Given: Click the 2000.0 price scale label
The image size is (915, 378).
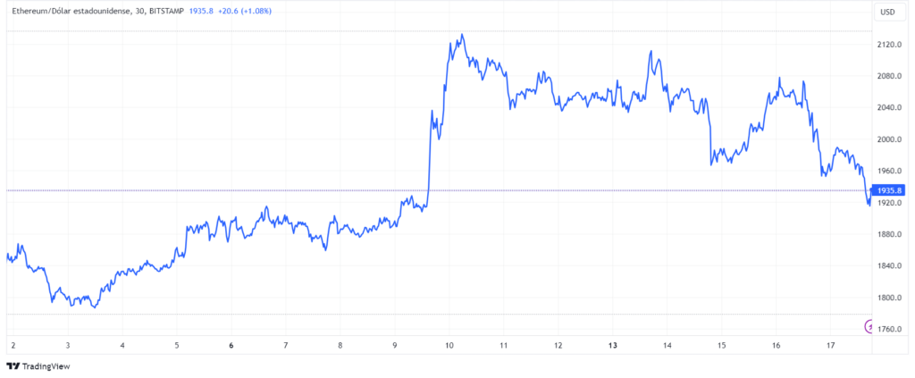Looking at the screenshot, I should [890, 139].
